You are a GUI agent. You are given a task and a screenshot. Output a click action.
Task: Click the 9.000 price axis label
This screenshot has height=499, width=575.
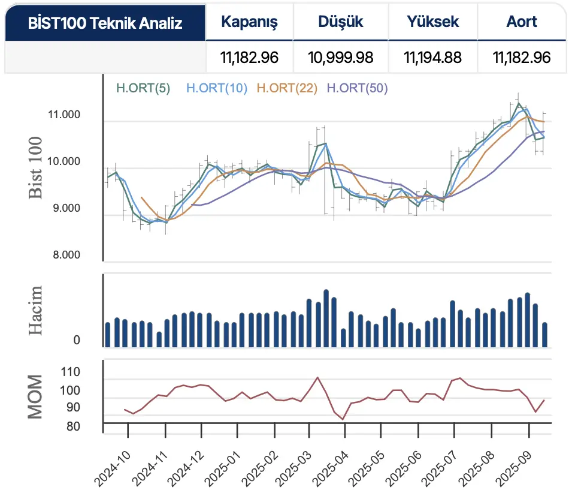click(x=66, y=208)
